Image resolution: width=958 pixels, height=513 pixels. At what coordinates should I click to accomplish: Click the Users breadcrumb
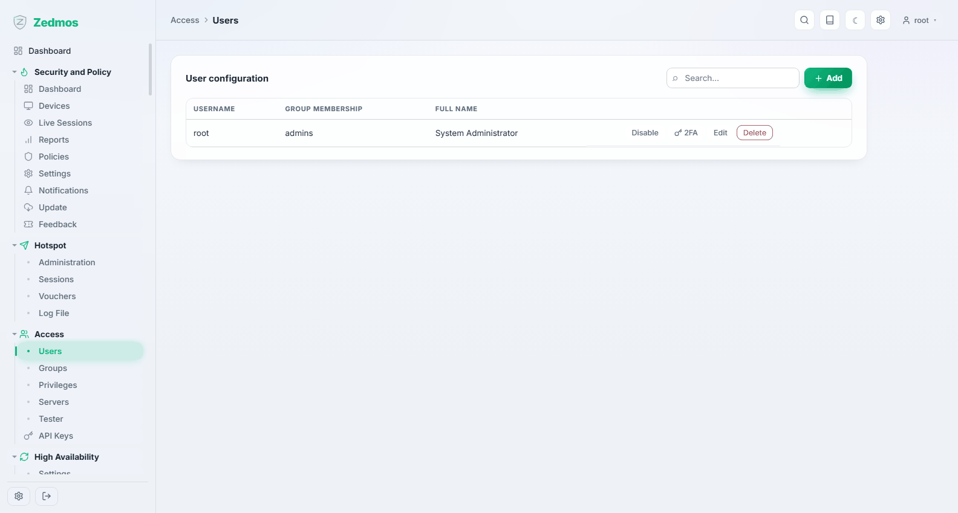[225, 20]
